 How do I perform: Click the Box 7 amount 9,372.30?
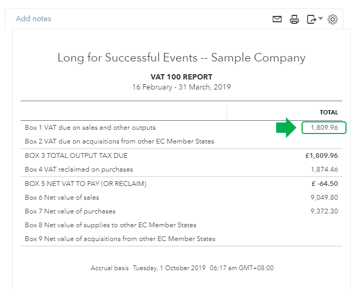coord(324,211)
